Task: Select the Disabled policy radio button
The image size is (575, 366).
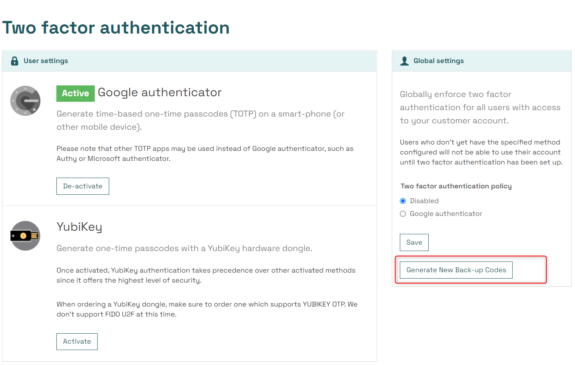Action: pyautogui.click(x=403, y=201)
